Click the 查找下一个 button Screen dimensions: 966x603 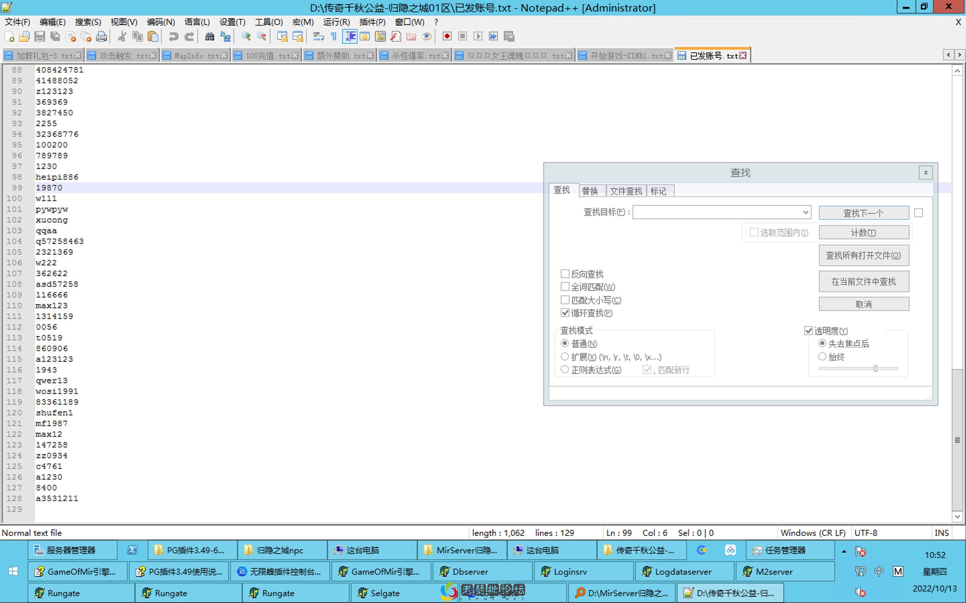click(864, 213)
